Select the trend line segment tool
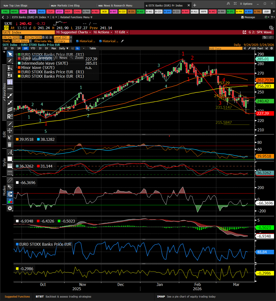276x301 pixels. [x=10, y=96]
